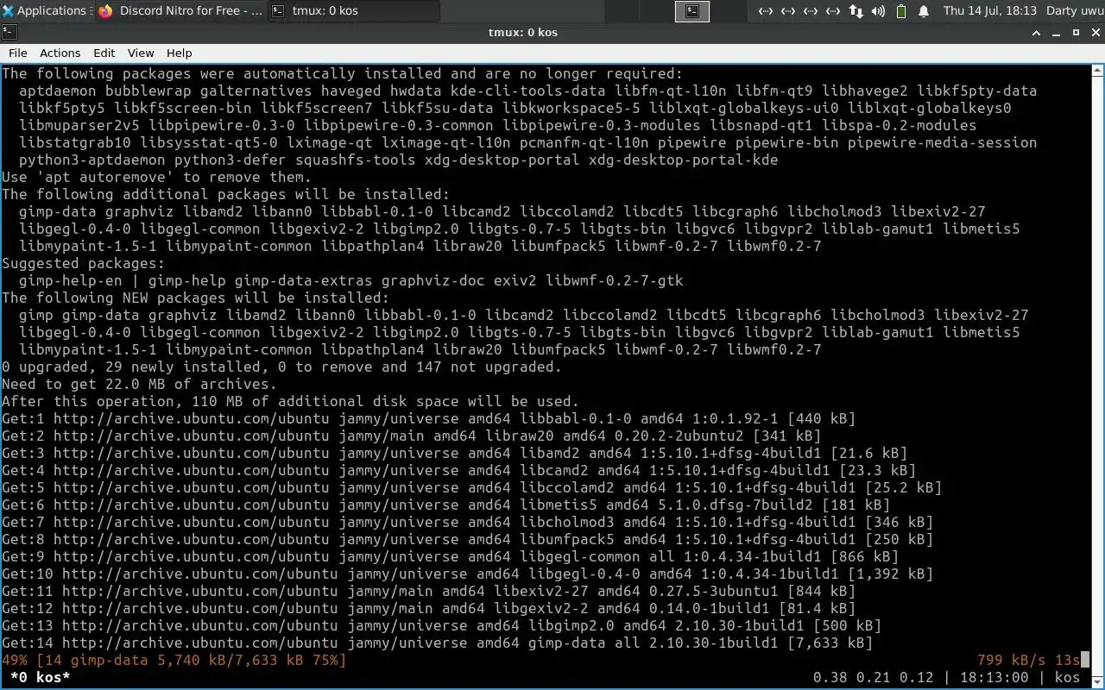Check the battery status icon

pyautogui.click(x=901, y=11)
